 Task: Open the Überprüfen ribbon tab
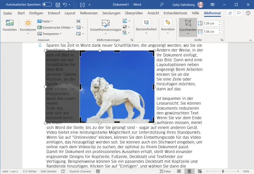[134, 13]
